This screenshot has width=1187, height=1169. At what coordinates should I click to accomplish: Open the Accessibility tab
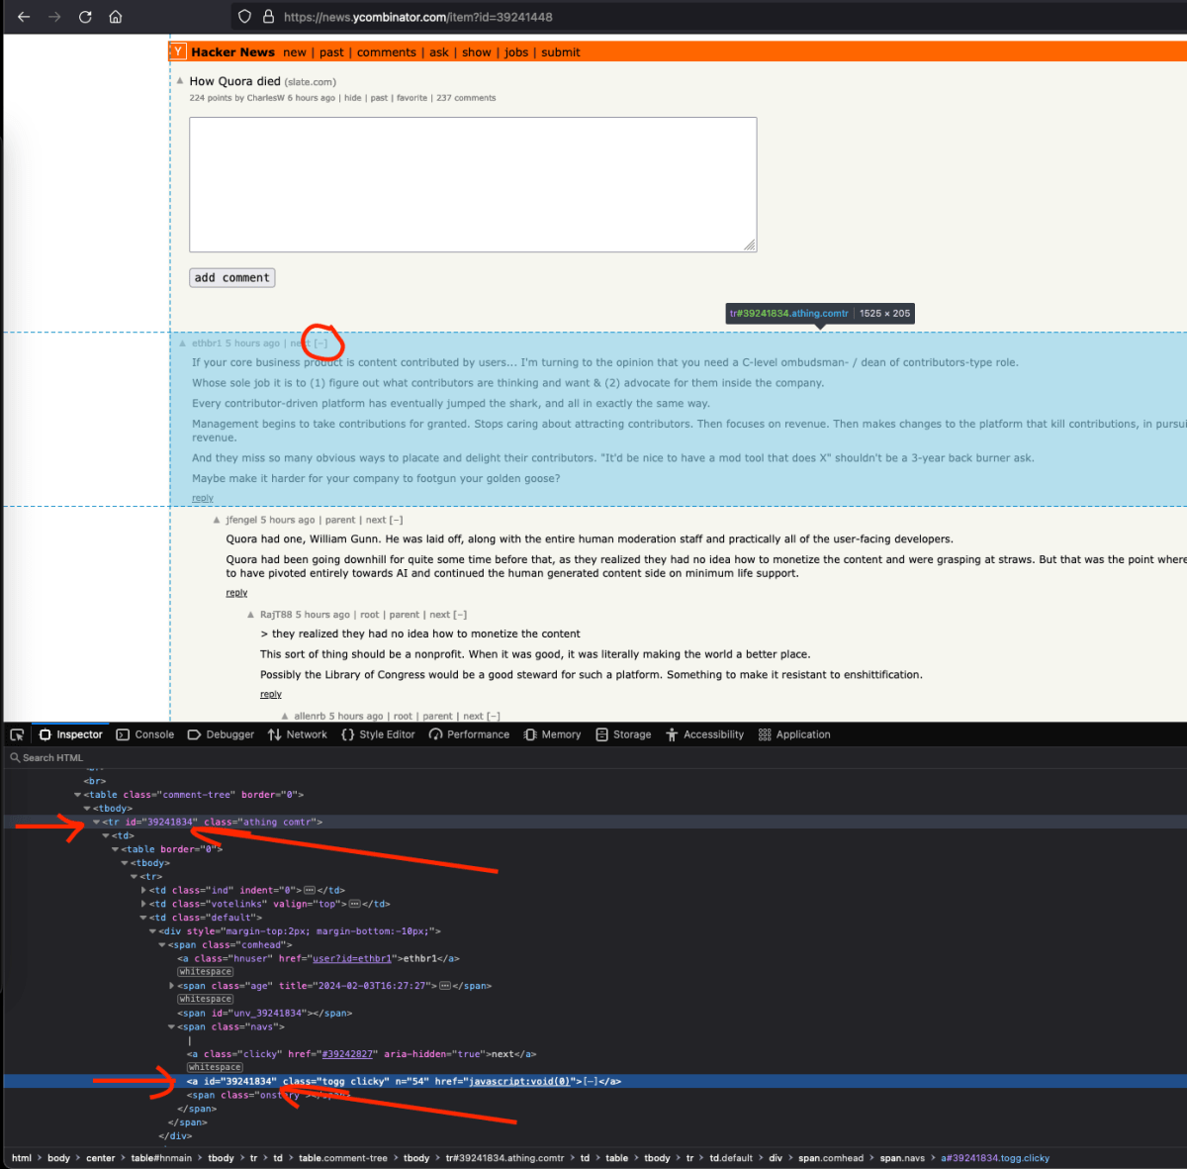(704, 734)
